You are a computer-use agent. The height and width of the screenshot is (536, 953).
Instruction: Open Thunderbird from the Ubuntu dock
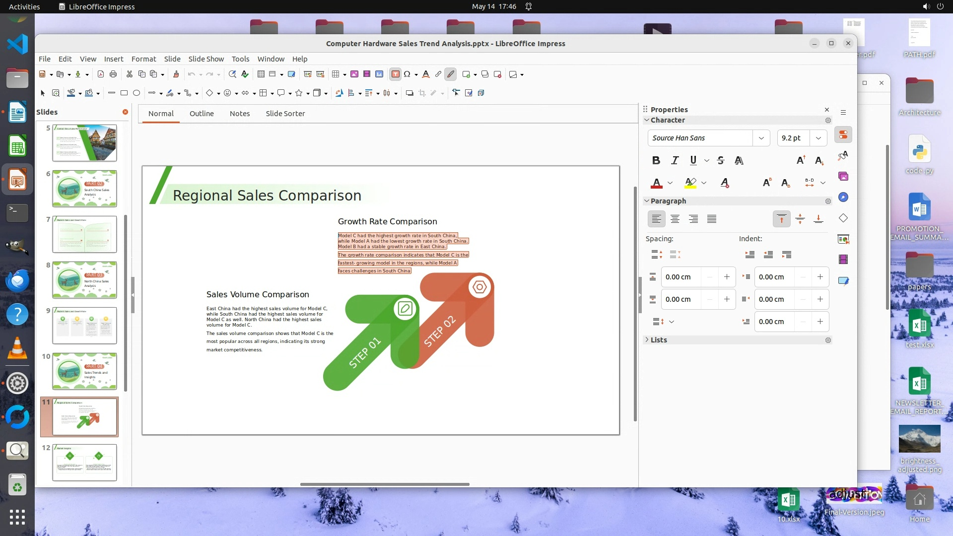pyautogui.click(x=17, y=280)
